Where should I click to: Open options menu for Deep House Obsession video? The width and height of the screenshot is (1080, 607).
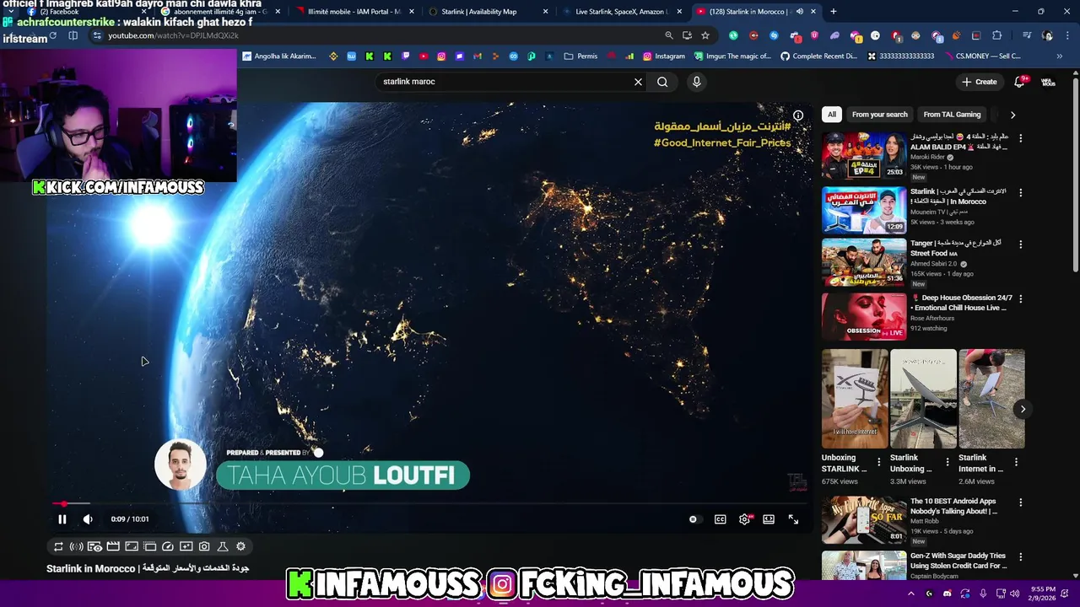point(1020,299)
